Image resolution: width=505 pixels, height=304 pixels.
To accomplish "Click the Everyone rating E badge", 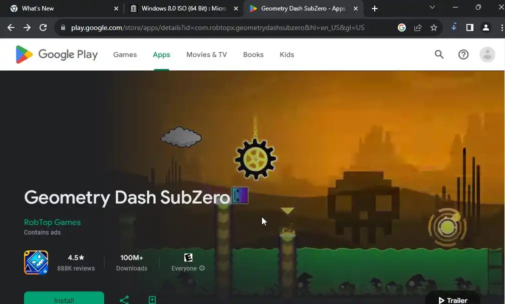I will click(x=188, y=257).
